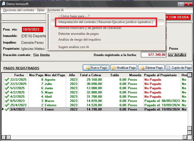Click the Fecha column header
The width and height of the screenshot is (194, 141).
pyautogui.click(x=19, y=75)
